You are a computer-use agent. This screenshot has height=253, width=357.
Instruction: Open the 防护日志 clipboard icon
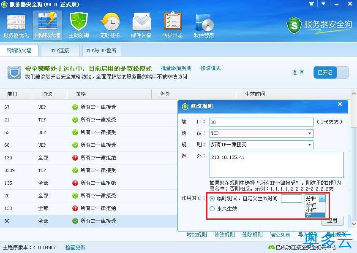172,25
